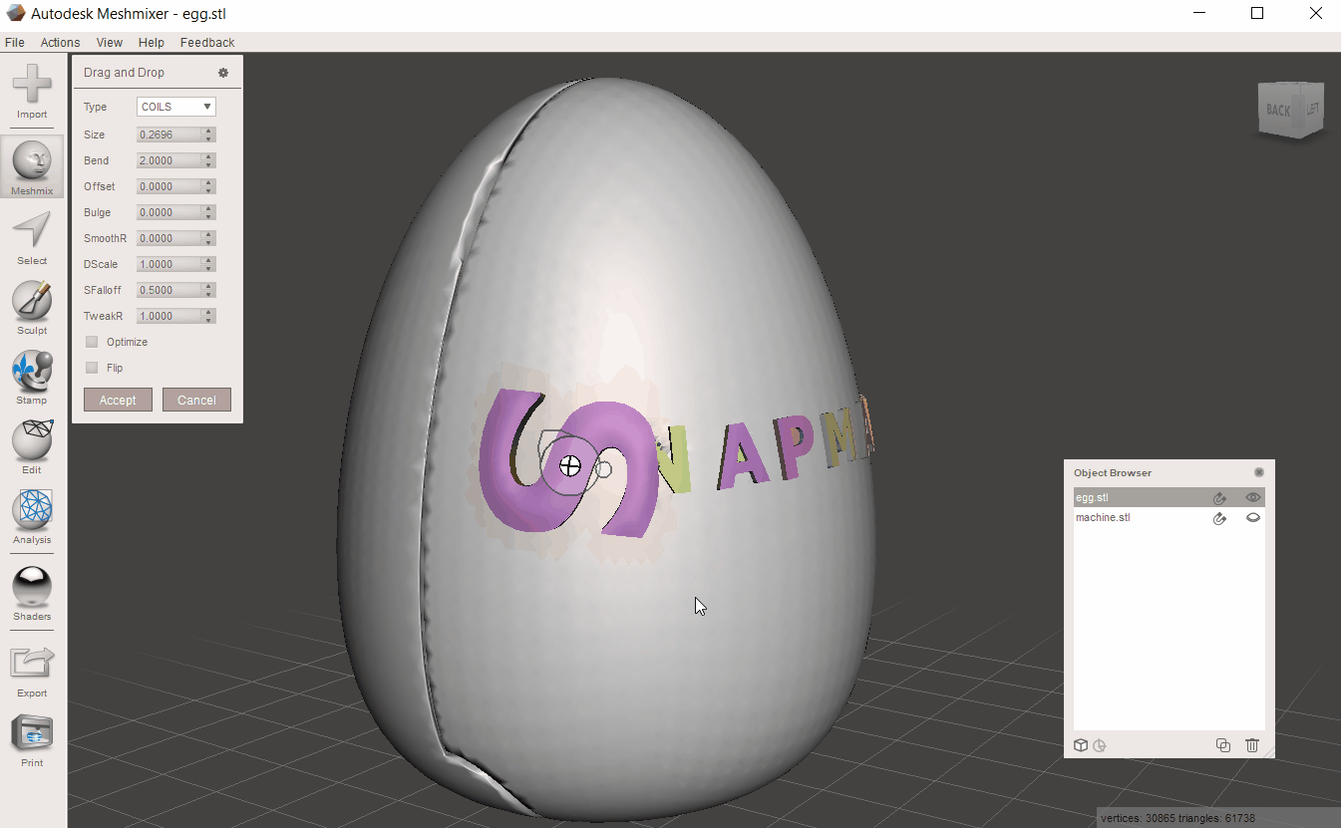Click the view orientation cube
Viewport: 1341px width, 828px height.
(x=1291, y=111)
